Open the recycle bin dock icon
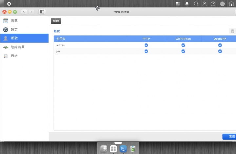 pyautogui.click(x=133, y=149)
